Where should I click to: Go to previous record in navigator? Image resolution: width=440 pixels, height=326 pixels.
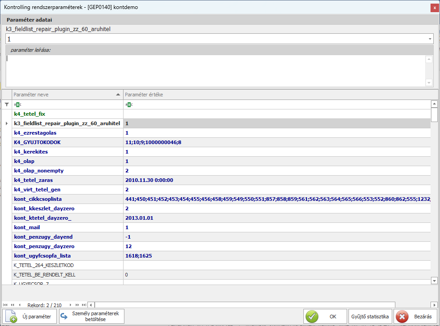click(x=20, y=305)
